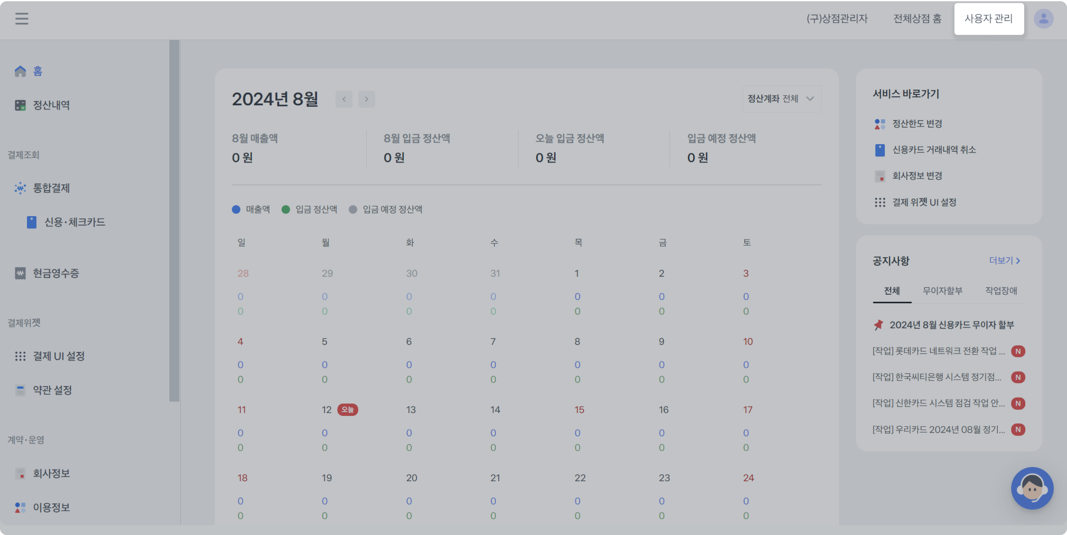Click 정산한도 변경 shortcut icon
This screenshot has height=535, width=1067.
pyautogui.click(x=880, y=124)
